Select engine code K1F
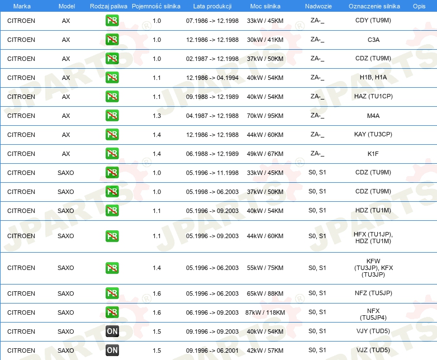The image size is (437, 360). (x=373, y=154)
